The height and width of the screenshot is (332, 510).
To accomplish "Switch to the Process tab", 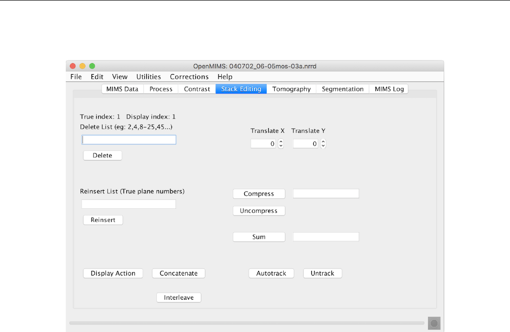I will [x=161, y=89].
